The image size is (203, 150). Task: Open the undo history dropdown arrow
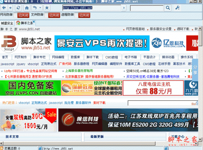tap(40, 8)
